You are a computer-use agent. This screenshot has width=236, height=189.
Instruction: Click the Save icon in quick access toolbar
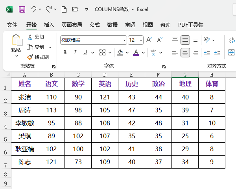pyautogui.click(x=22, y=9)
